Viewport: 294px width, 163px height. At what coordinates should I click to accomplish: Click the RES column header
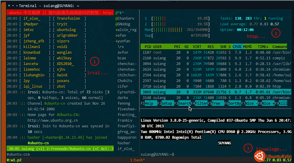(210, 47)
